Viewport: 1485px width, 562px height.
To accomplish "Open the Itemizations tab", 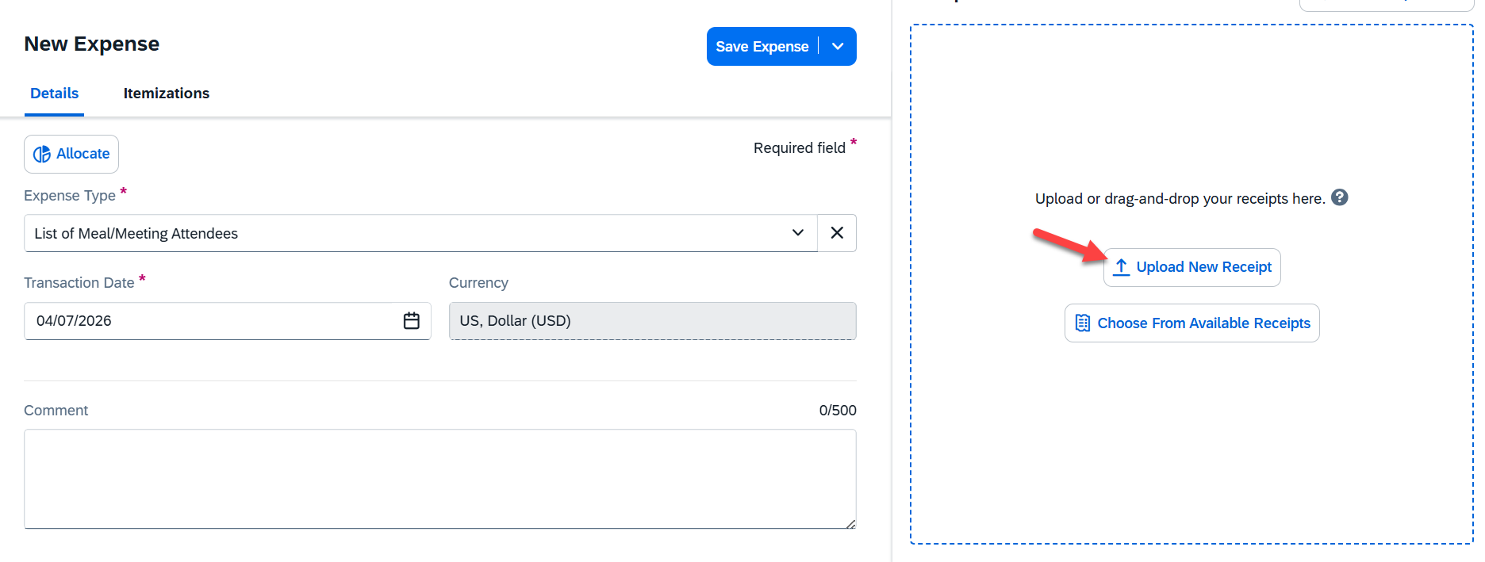I will coord(167,94).
